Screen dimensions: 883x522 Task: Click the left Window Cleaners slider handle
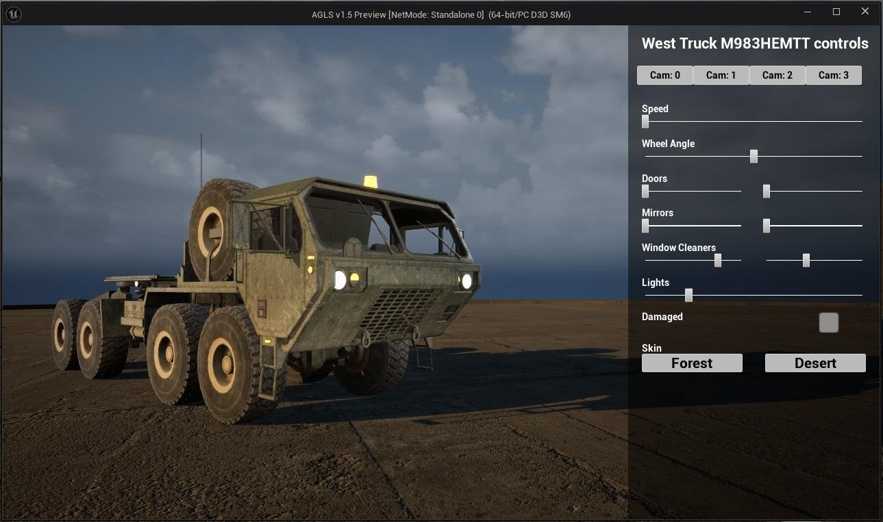[718, 260]
